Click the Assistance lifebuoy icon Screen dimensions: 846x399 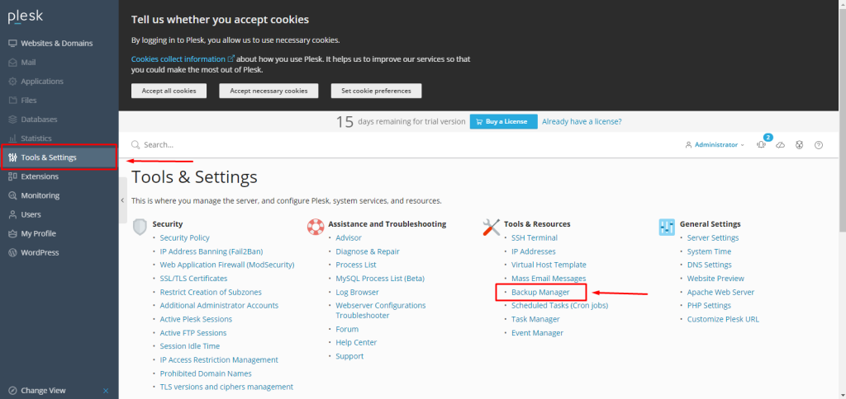point(315,227)
